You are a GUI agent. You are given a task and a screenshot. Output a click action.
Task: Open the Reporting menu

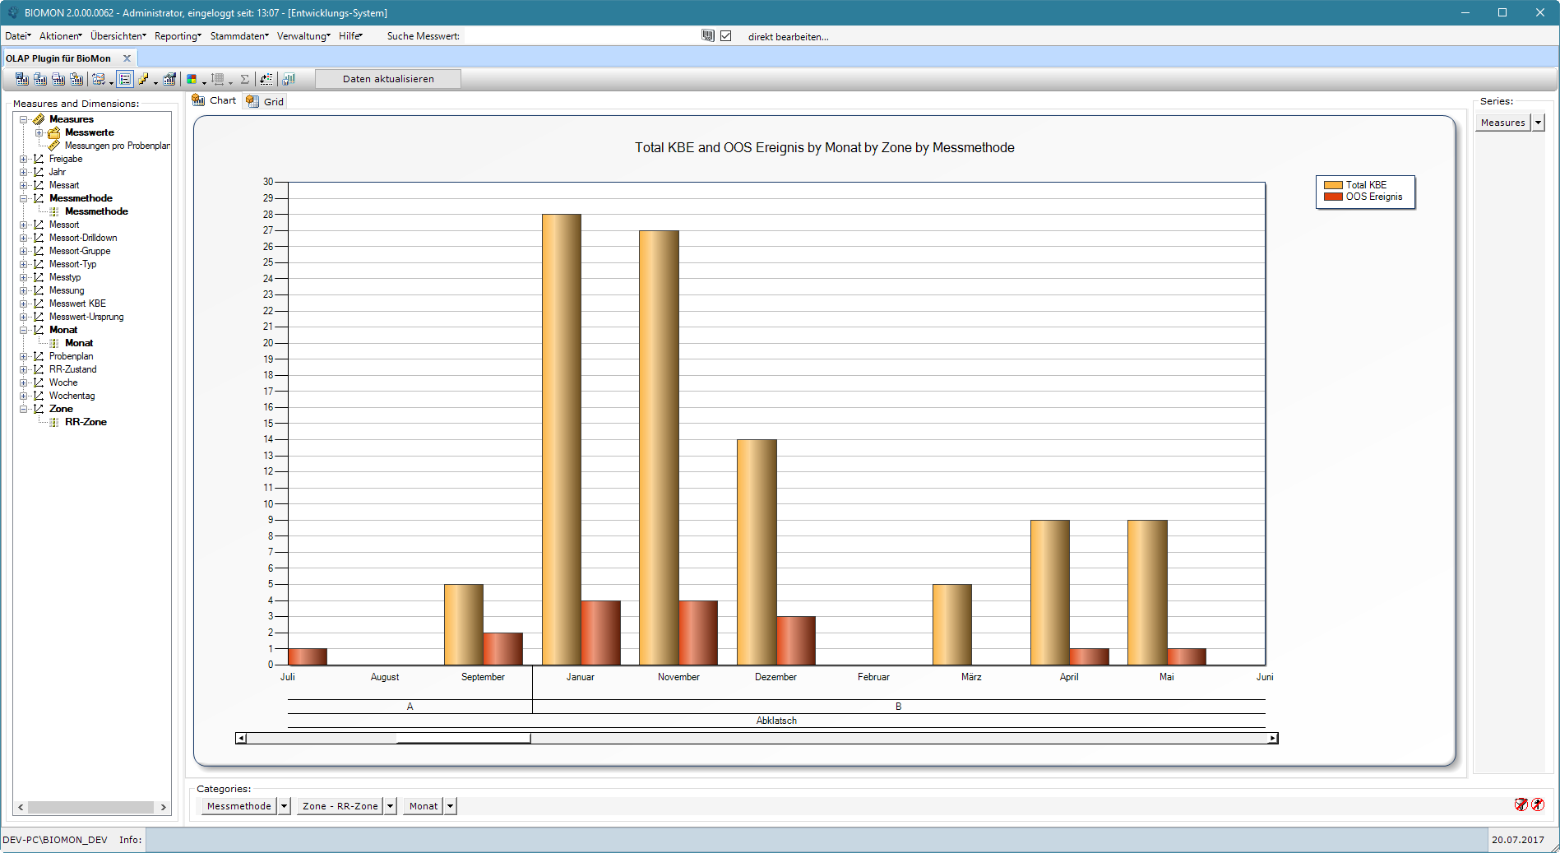(x=178, y=36)
